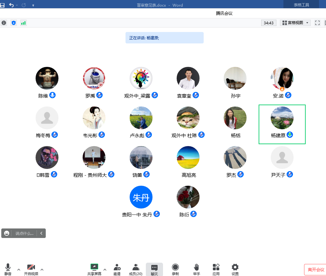Click the blue security shield icon
Screen dimensions: 326x276
(14, 23)
